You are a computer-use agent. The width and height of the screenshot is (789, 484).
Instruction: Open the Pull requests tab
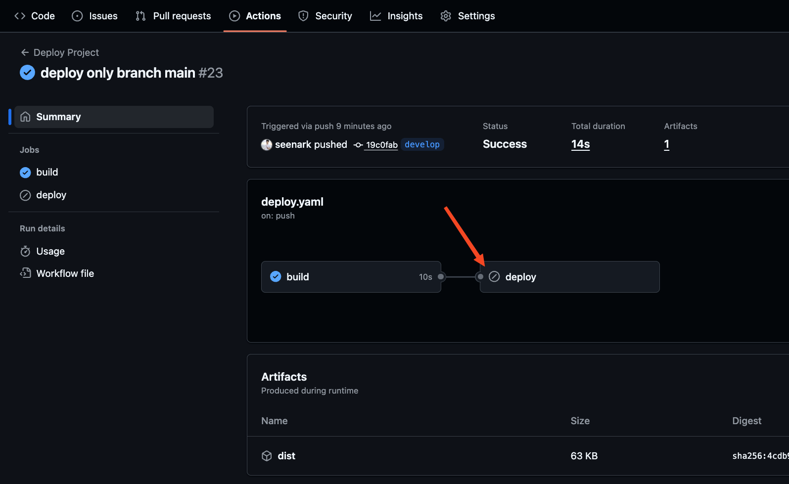coord(173,16)
